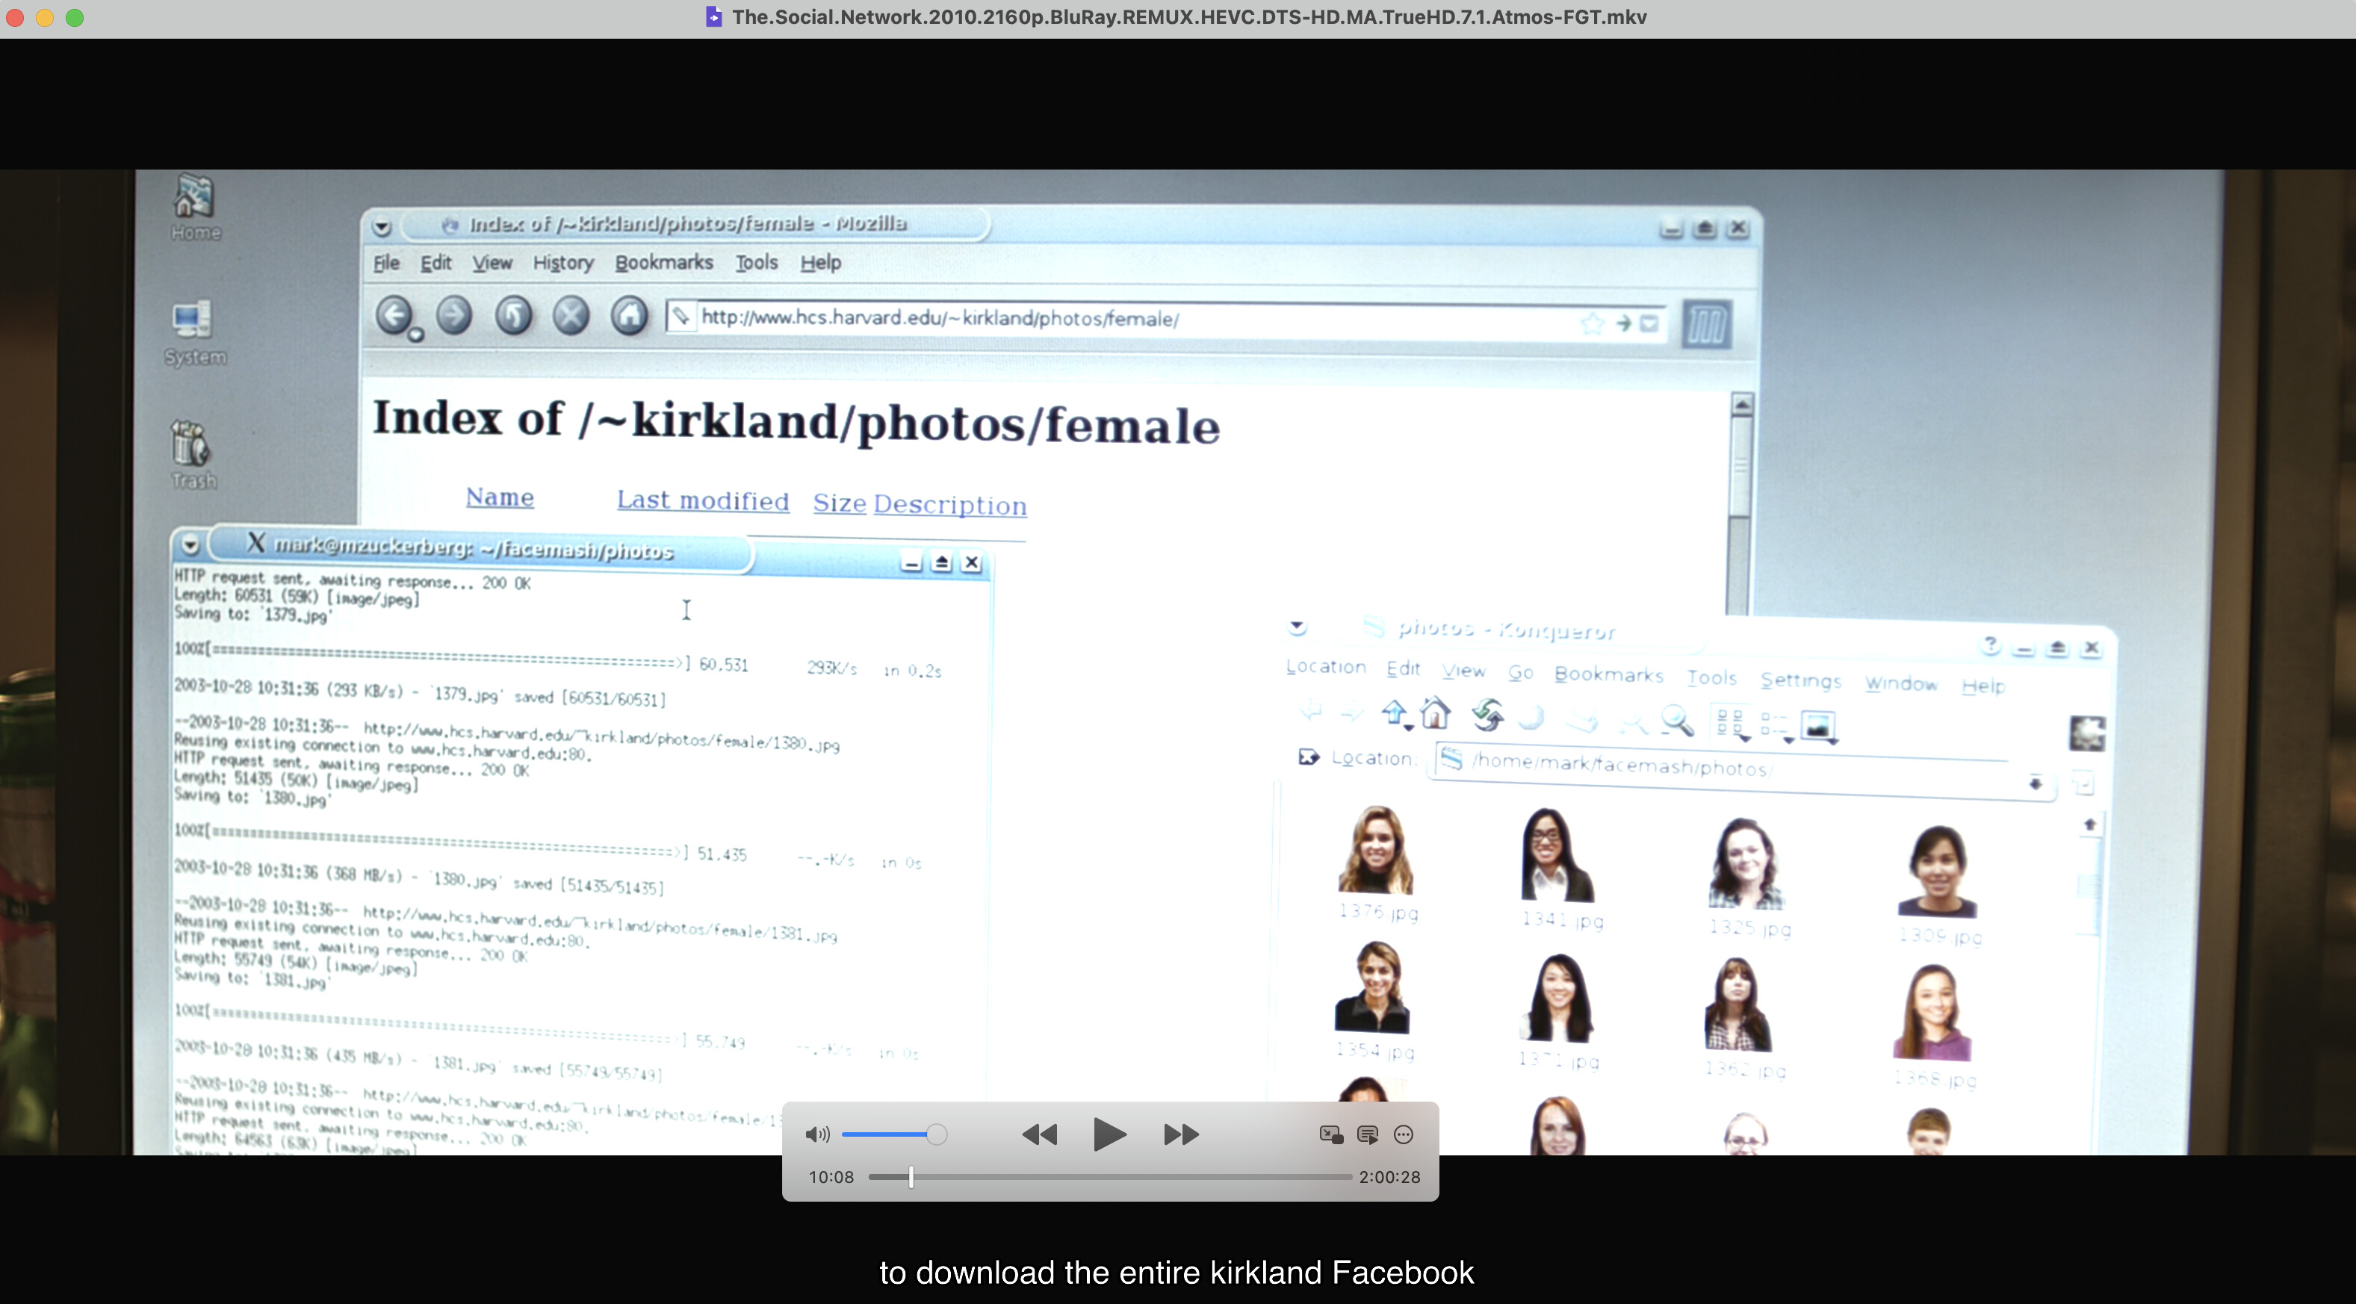Click the playback timeline scrubber handle
This screenshot has height=1304, width=2356.
(911, 1177)
